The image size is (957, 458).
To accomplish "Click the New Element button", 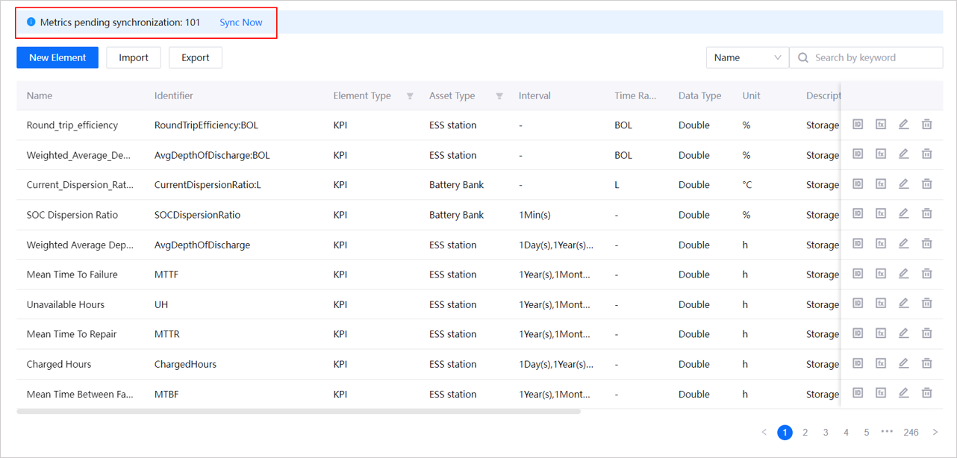I will [x=57, y=57].
